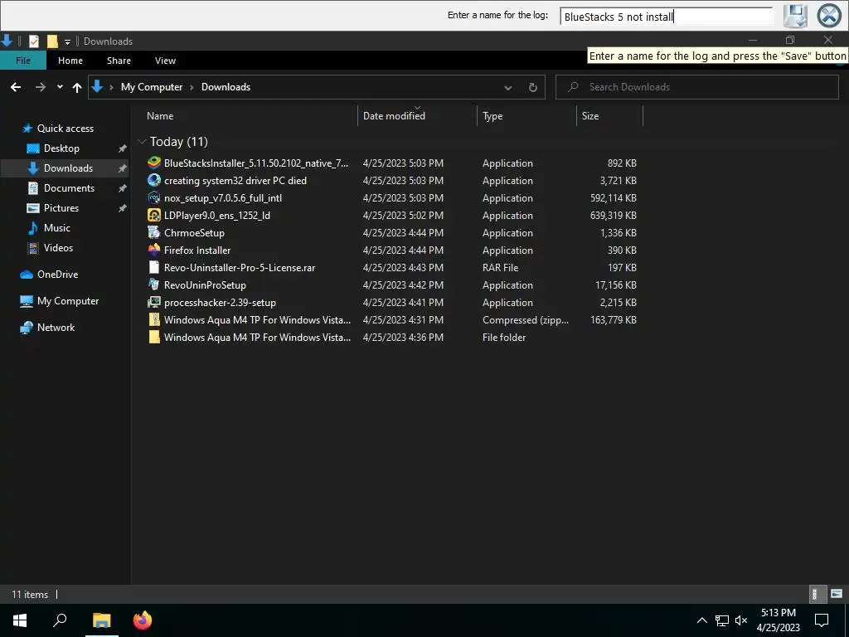Click Quick access in navigation pane
This screenshot has height=637, width=849.
(65, 129)
